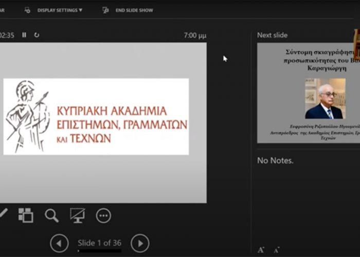Click the Display Settings monitor icon
Viewport: 360px width, 257px height.
(27, 10)
